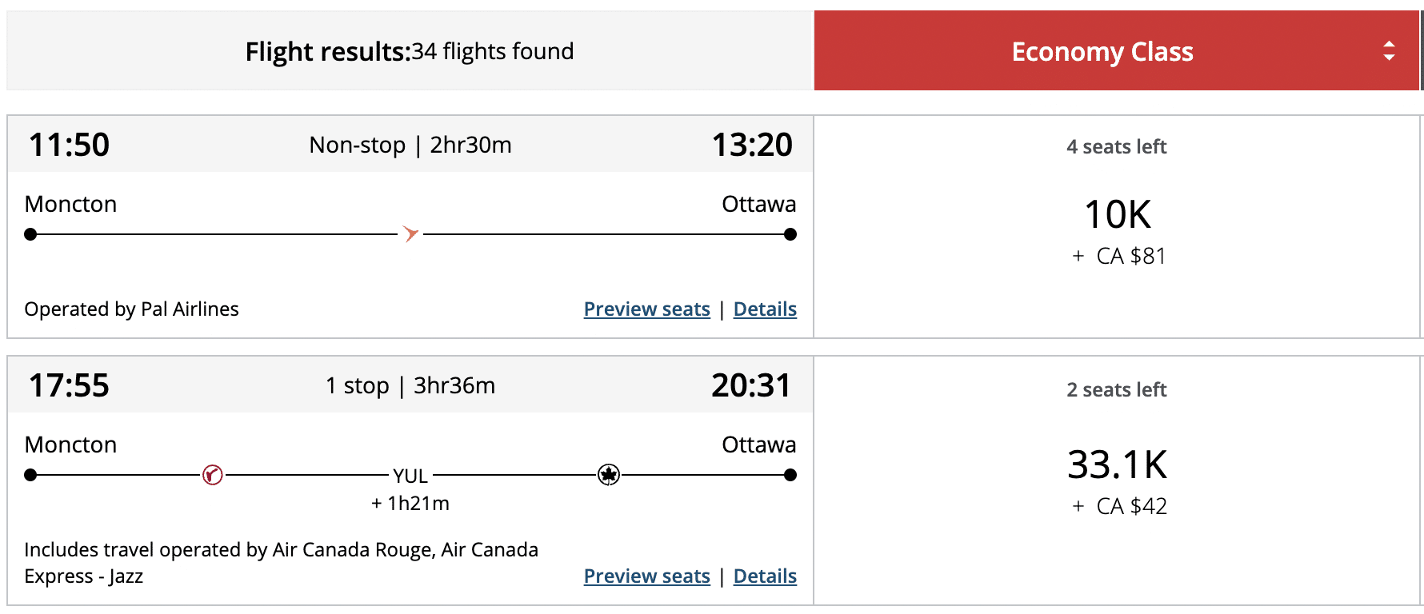Screen dimensions: 1424x614
Task: Preview seats for the 11:50 Pal Airlines flight
Action: tap(646, 309)
